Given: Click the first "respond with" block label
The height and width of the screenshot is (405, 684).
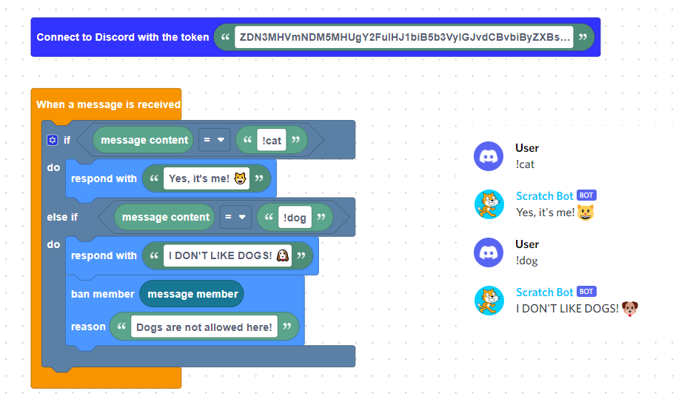Looking at the screenshot, I should click(104, 178).
